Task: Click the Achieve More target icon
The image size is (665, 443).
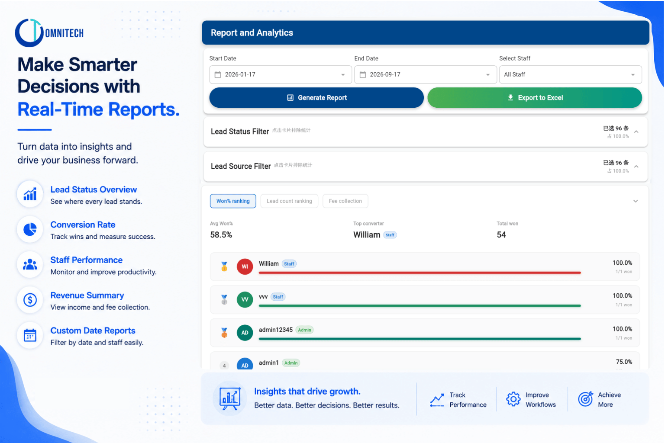Action: click(585, 399)
